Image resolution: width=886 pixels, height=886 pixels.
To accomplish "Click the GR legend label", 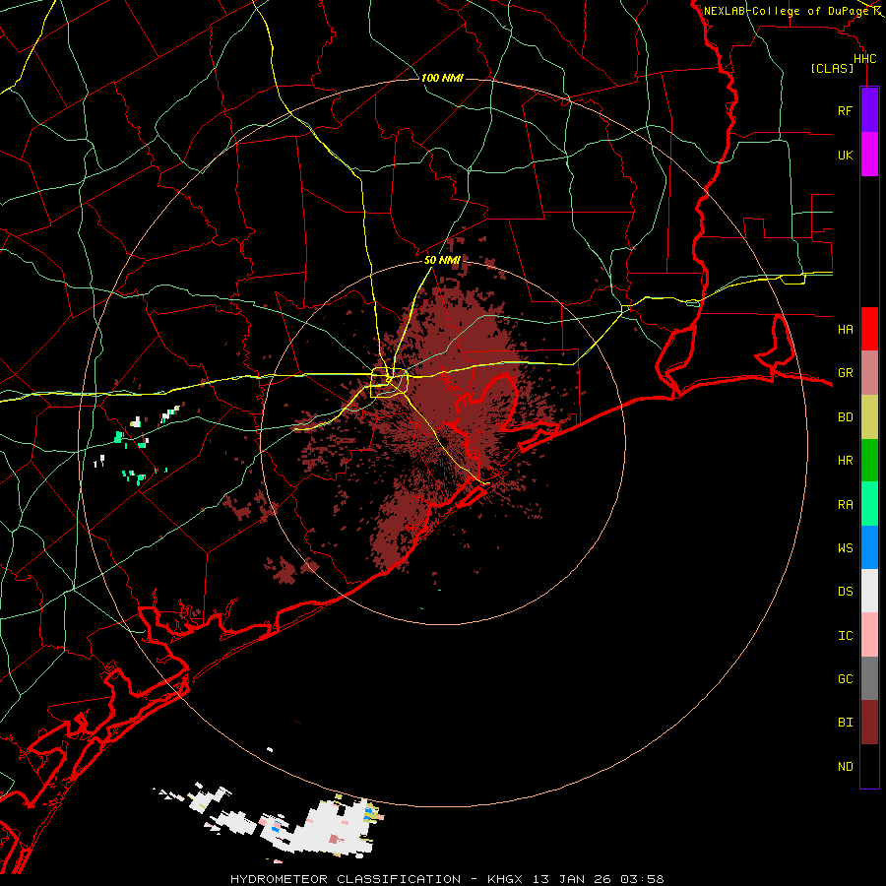I will click(845, 373).
